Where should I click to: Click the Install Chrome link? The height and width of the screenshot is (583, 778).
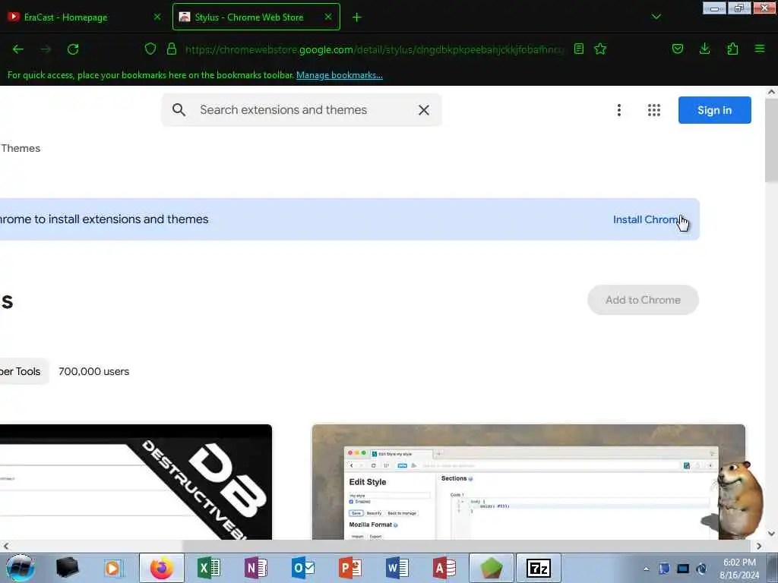pos(647,219)
